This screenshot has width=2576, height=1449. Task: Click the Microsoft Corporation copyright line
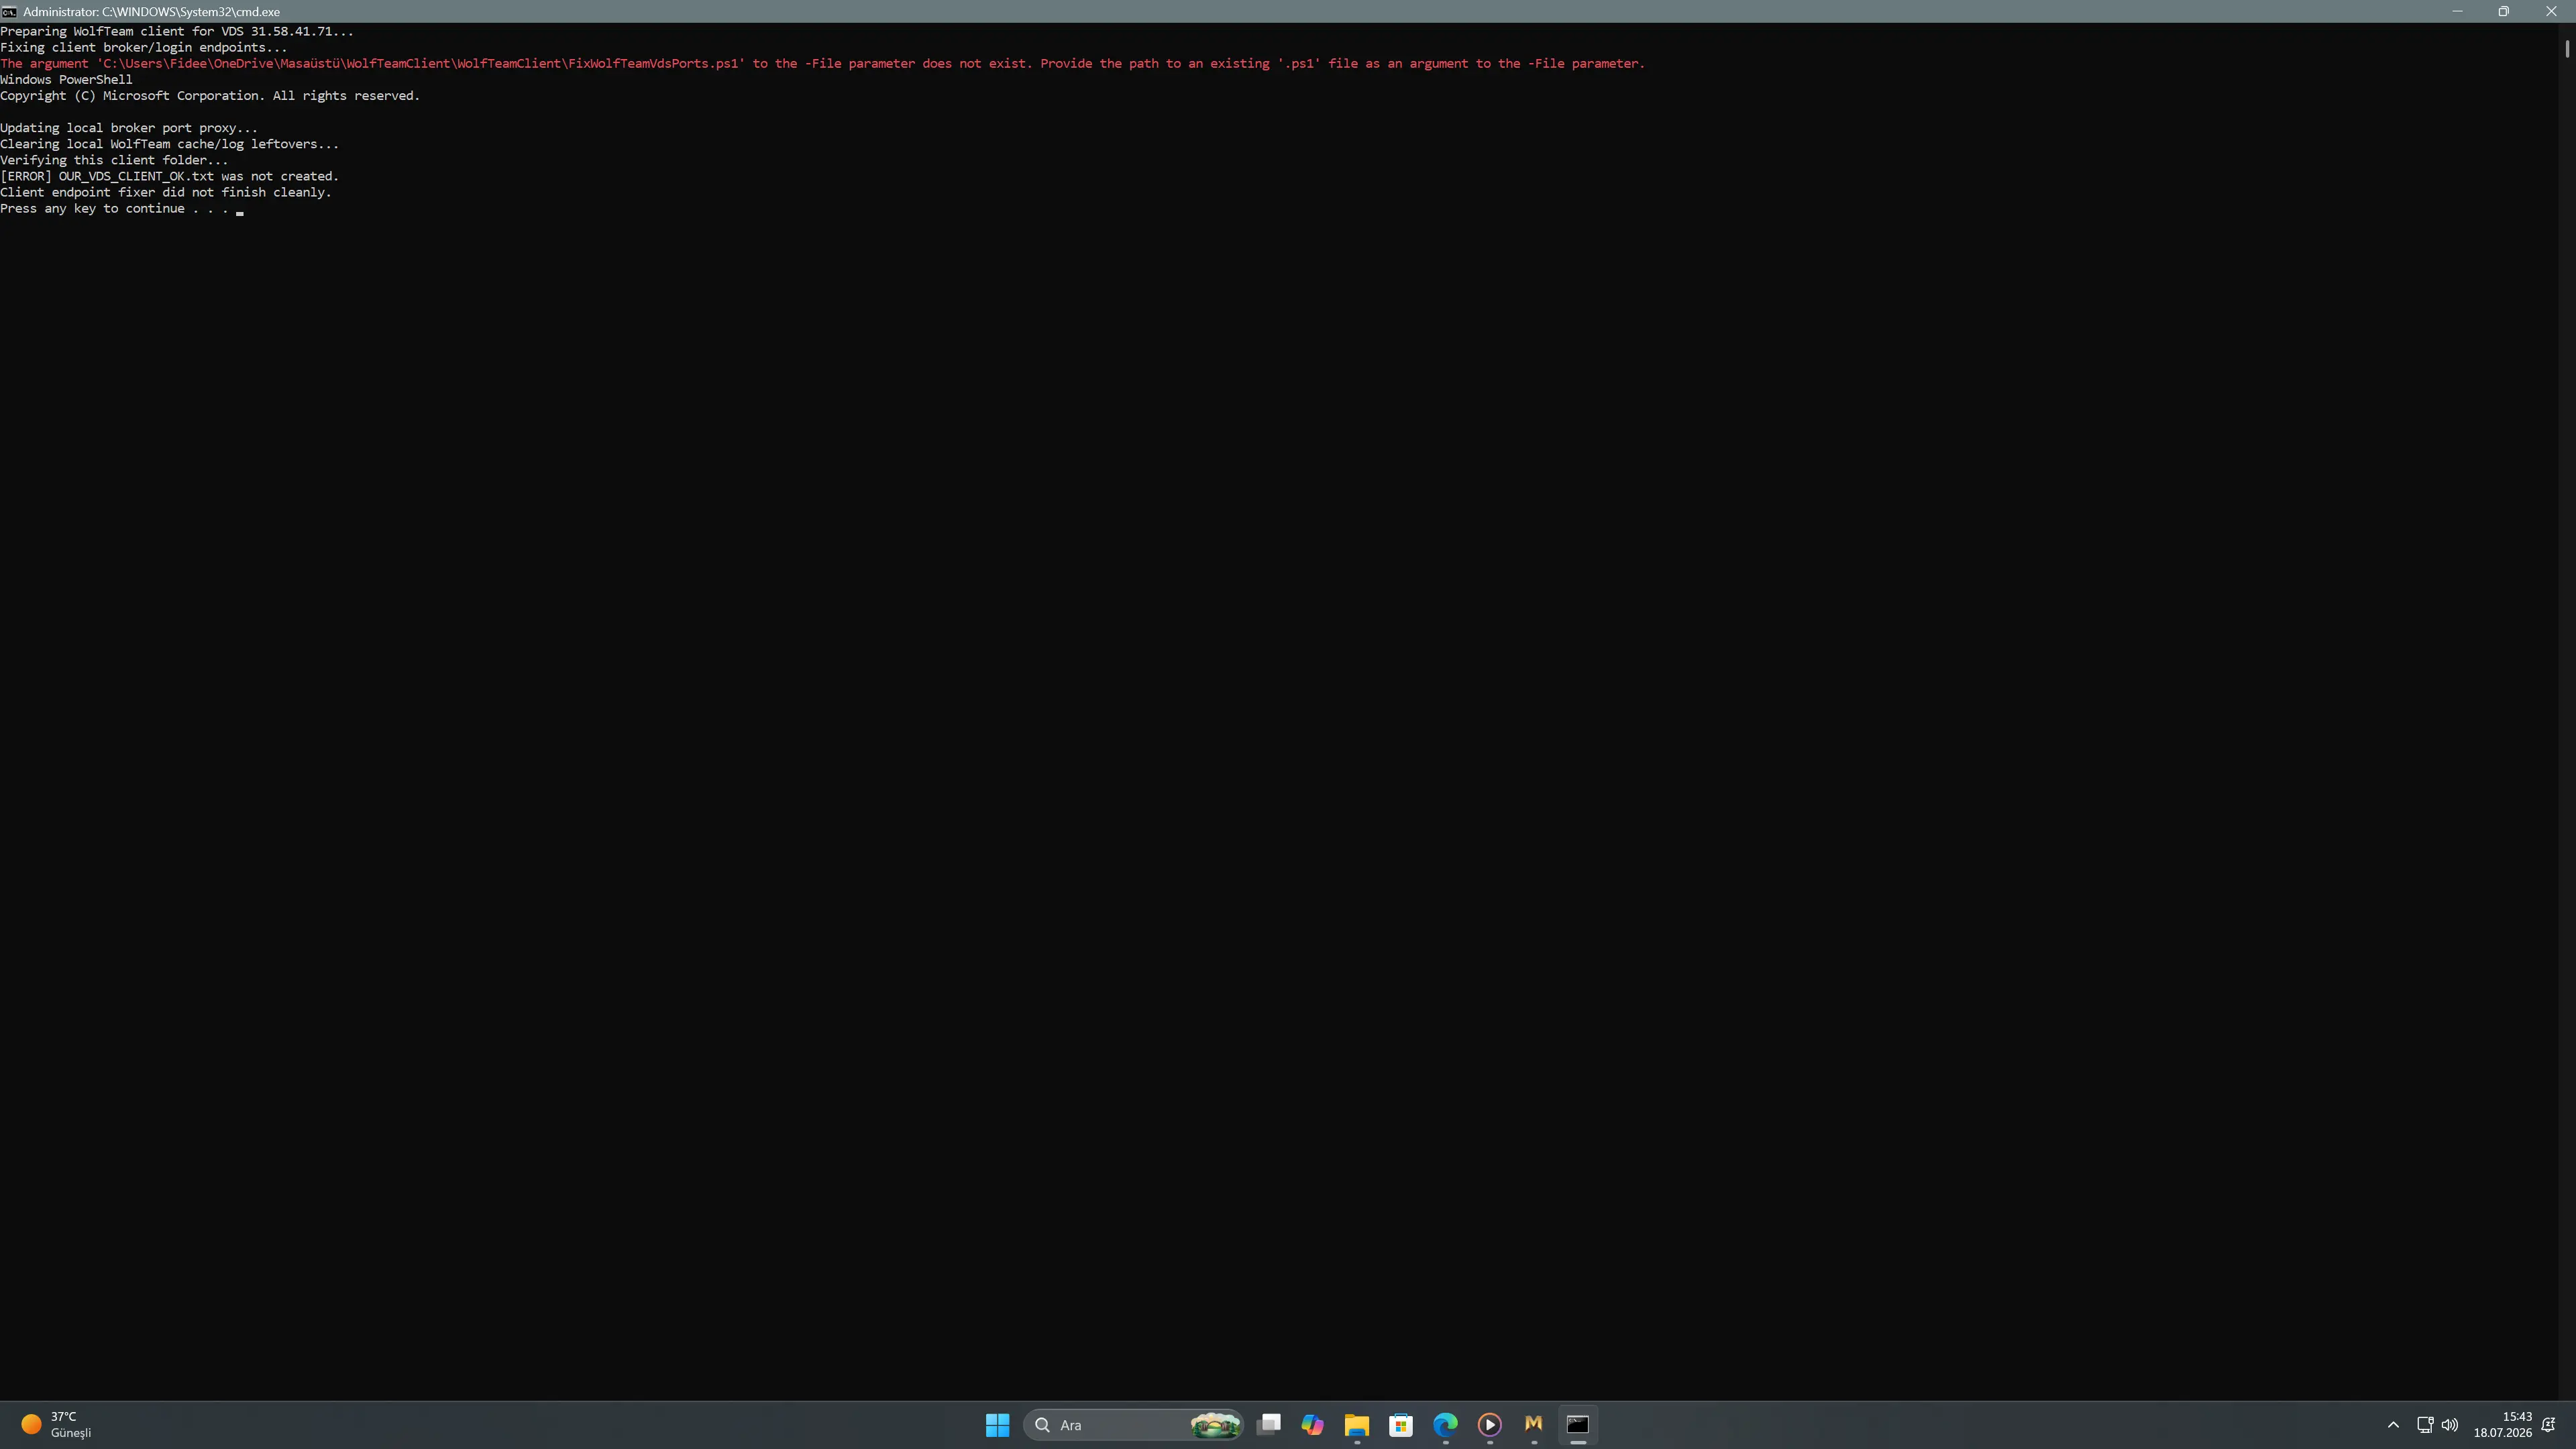[210, 96]
